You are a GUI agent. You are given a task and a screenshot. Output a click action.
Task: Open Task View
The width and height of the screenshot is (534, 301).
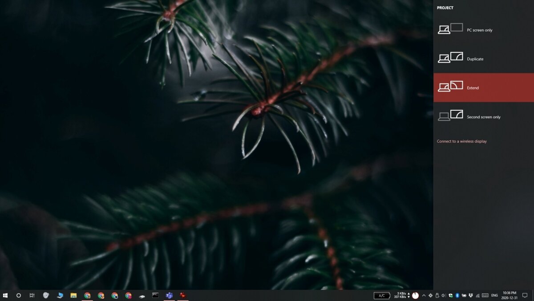coord(31,295)
